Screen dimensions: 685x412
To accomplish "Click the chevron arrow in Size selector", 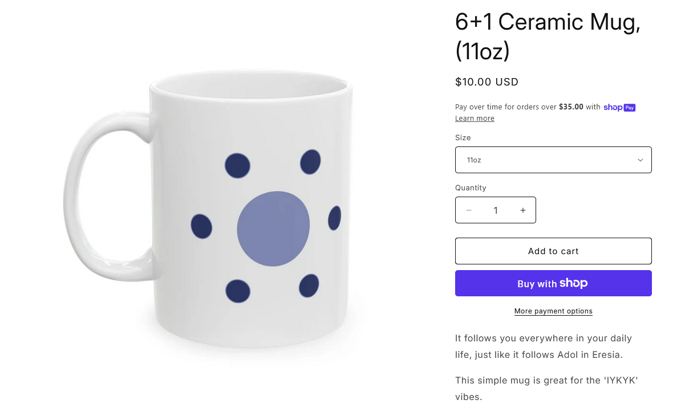I will (x=640, y=160).
